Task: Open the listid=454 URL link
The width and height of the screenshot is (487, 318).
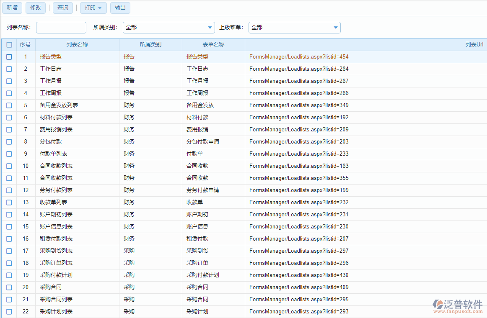Action: tap(299, 56)
